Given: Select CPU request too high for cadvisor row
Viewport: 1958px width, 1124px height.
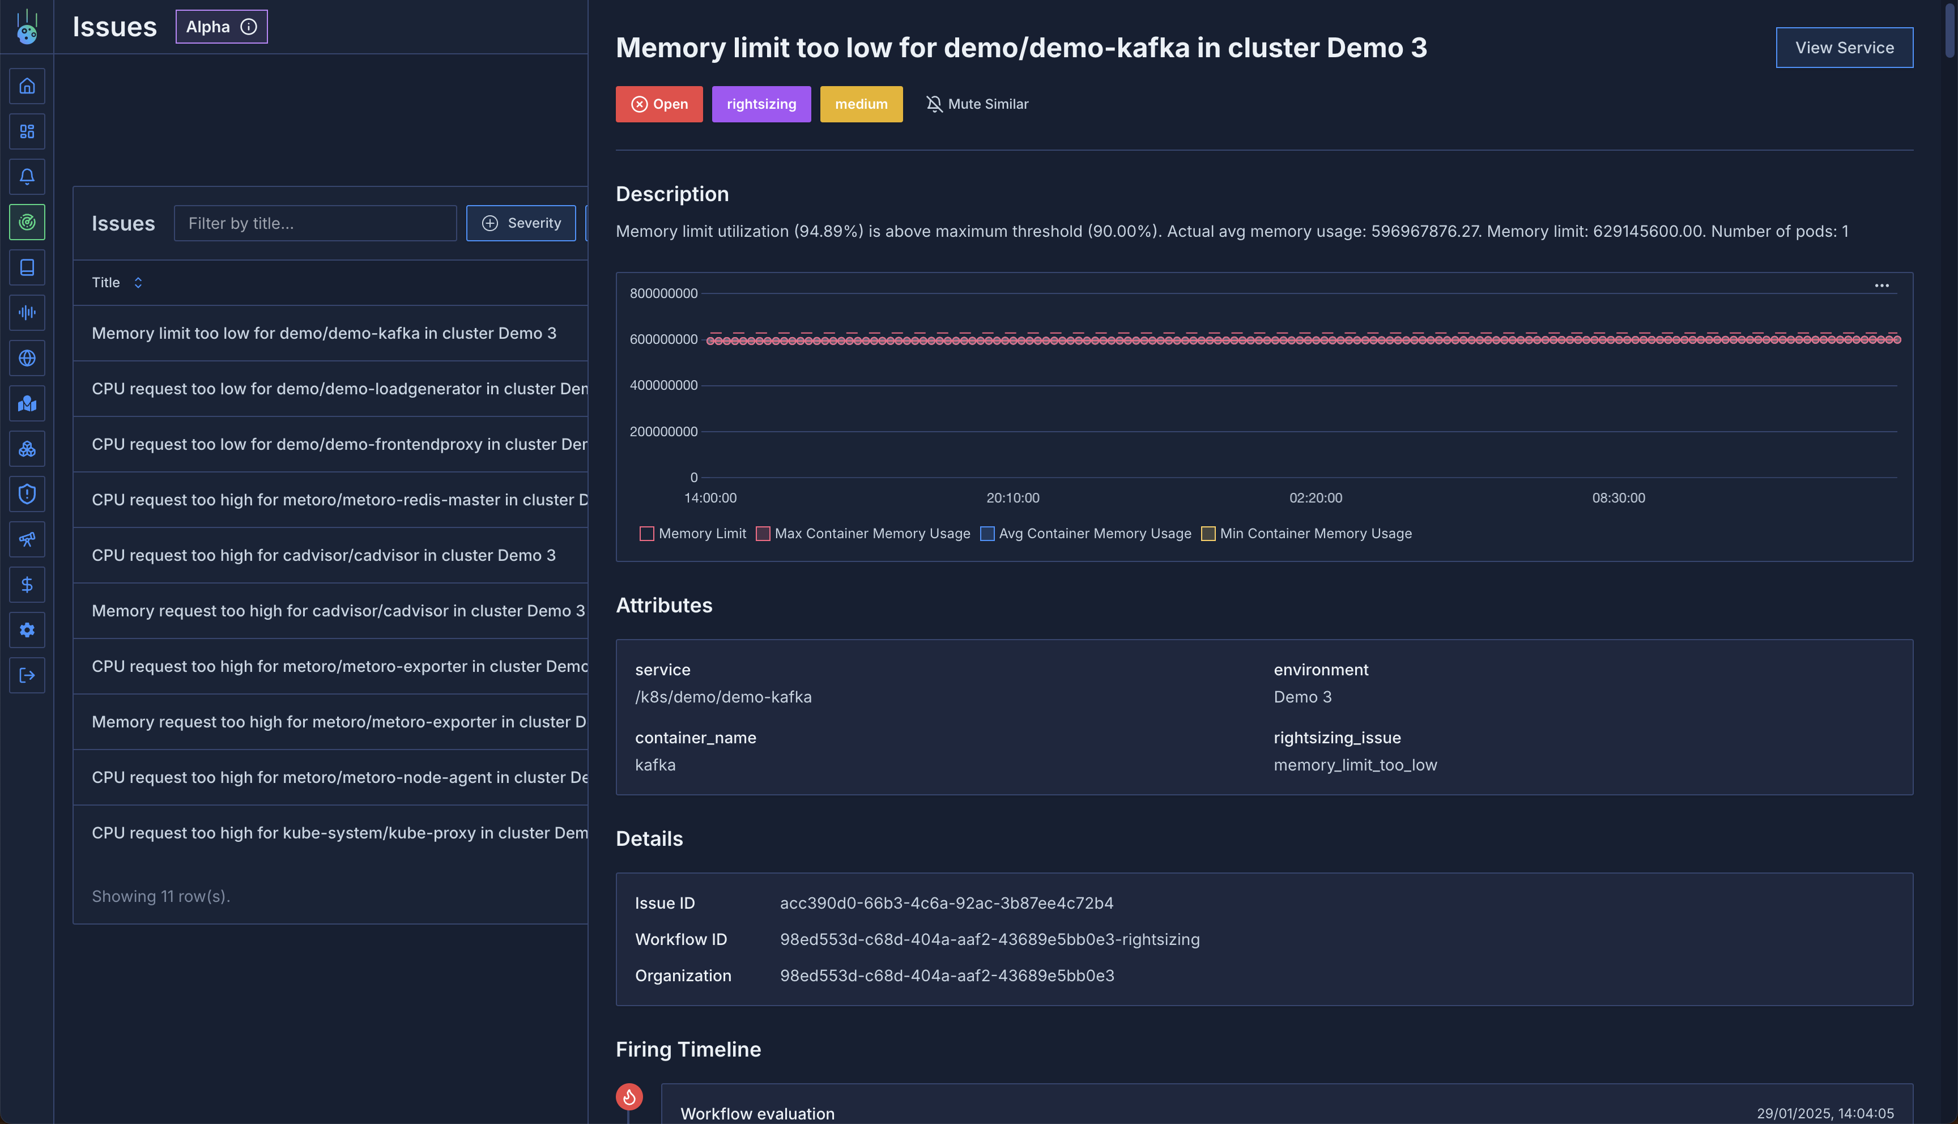Looking at the screenshot, I should coord(324,555).
